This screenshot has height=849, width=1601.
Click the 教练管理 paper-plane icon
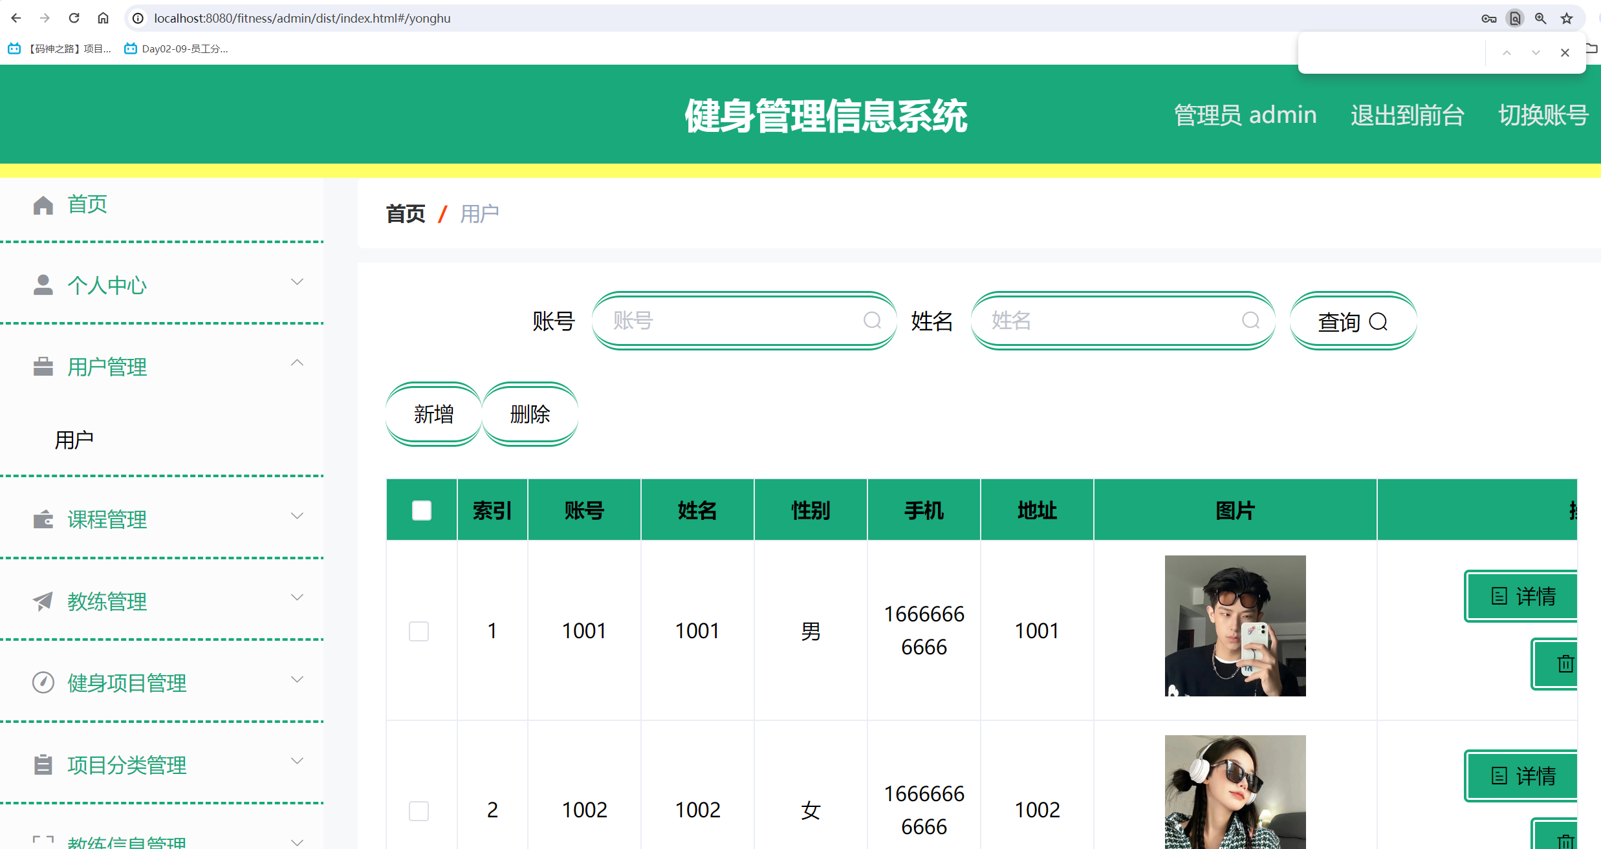pos(43,601)
